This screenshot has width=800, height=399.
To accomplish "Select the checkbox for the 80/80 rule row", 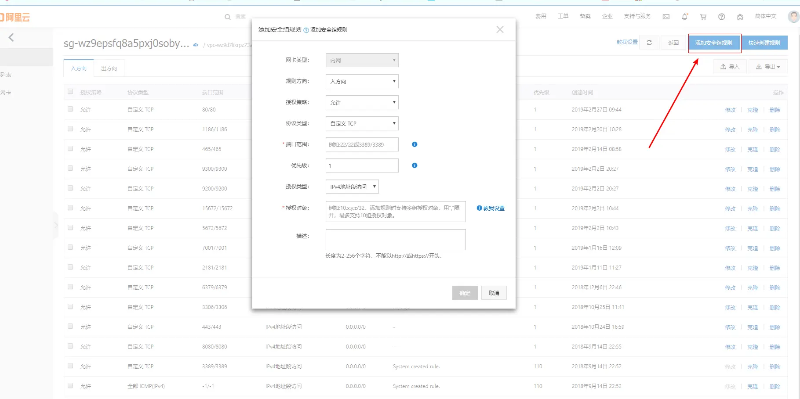I will [x=70, y=109].
